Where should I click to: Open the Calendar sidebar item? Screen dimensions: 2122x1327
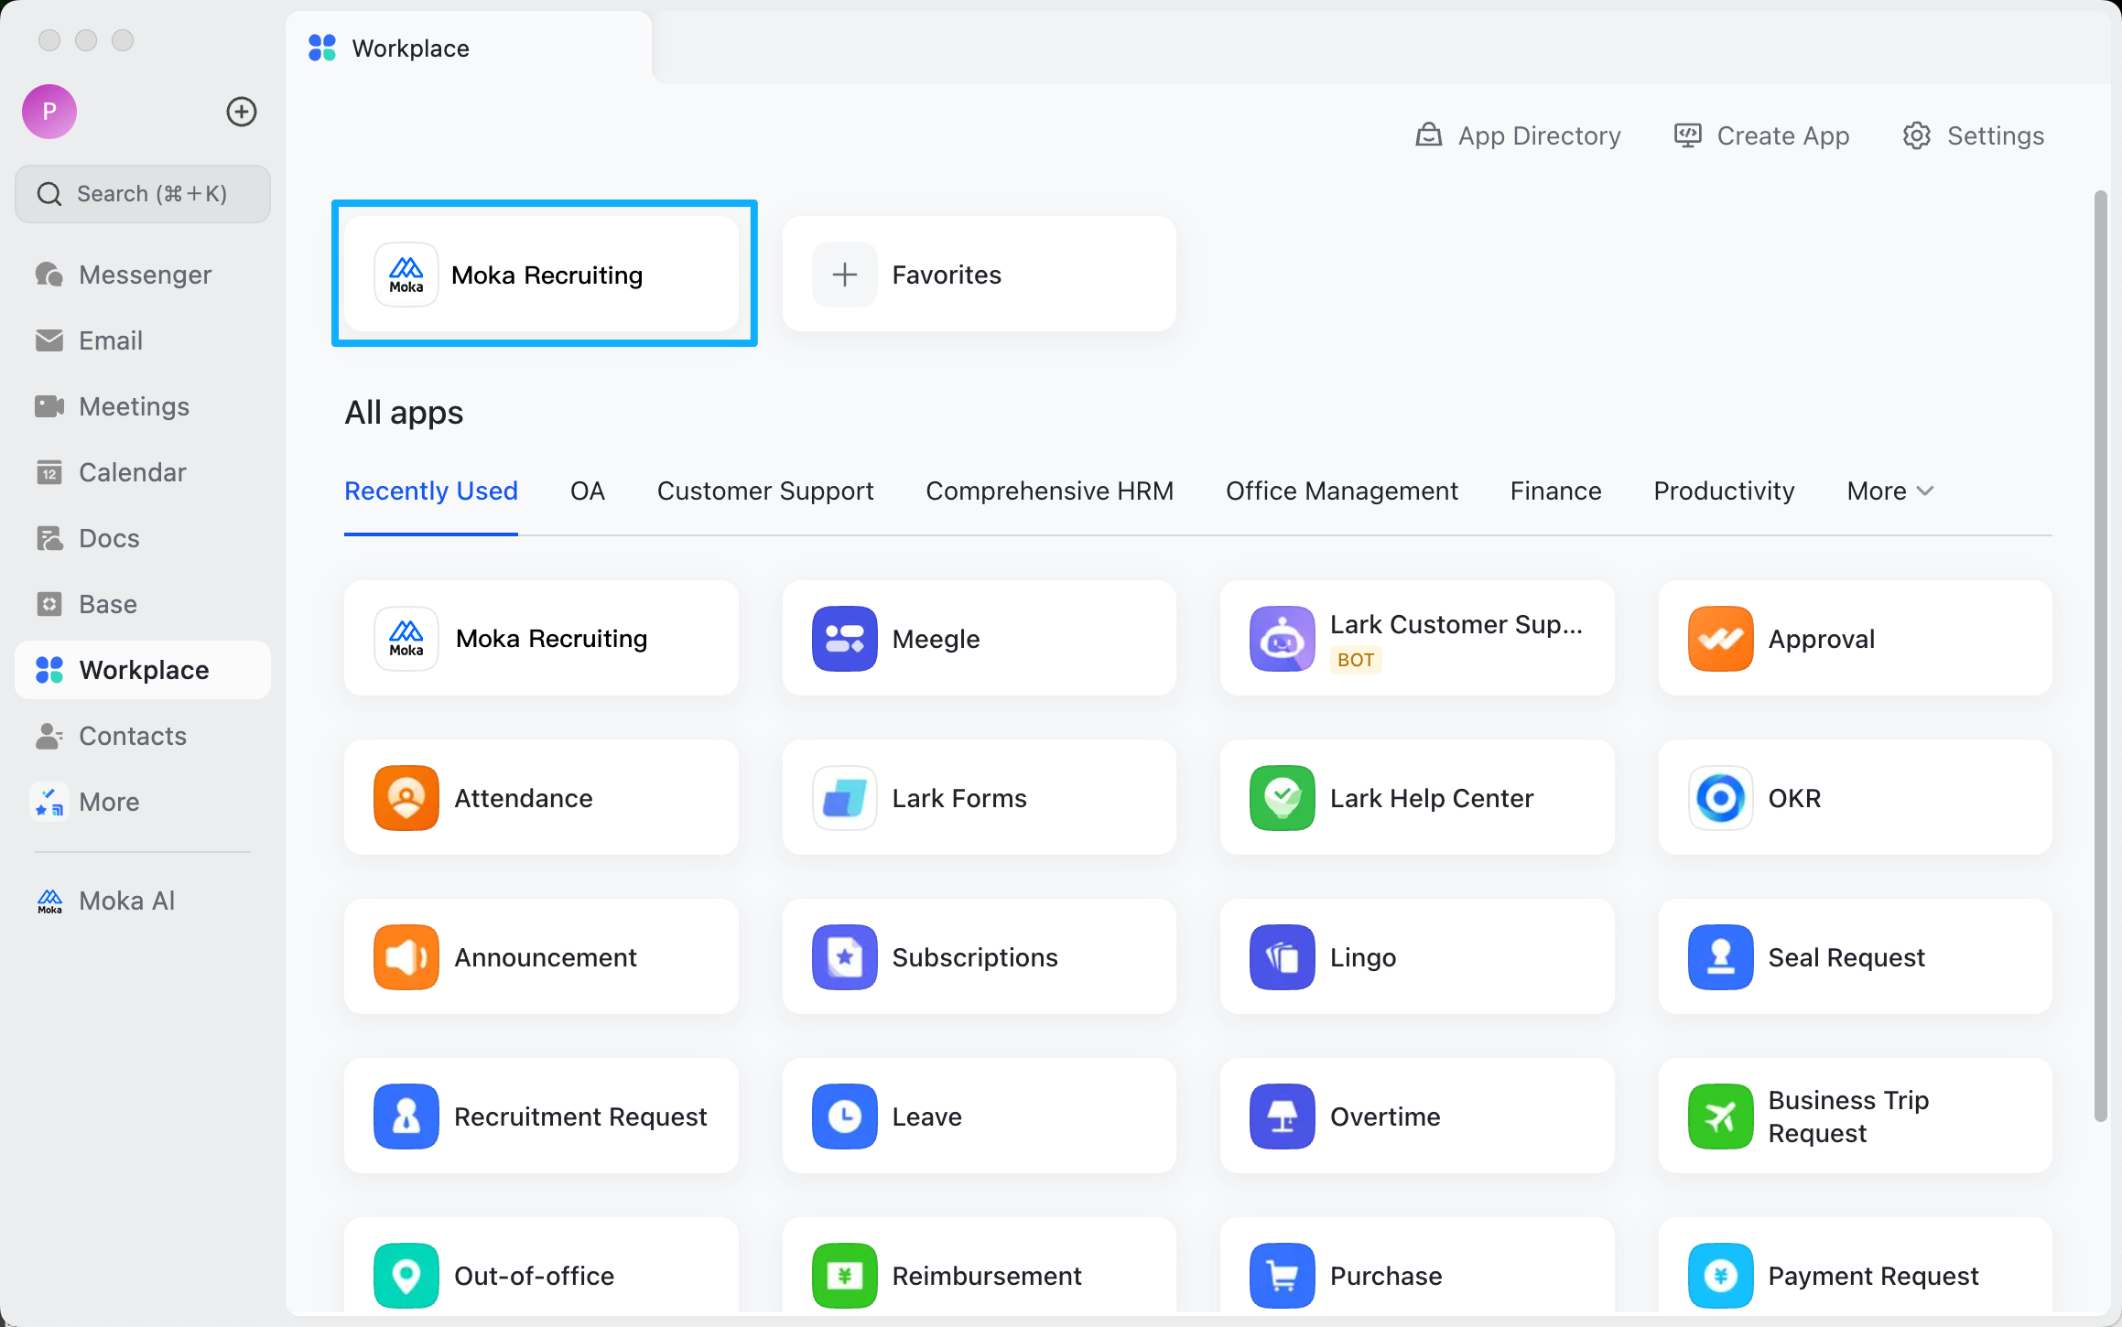tap(143, 472)
